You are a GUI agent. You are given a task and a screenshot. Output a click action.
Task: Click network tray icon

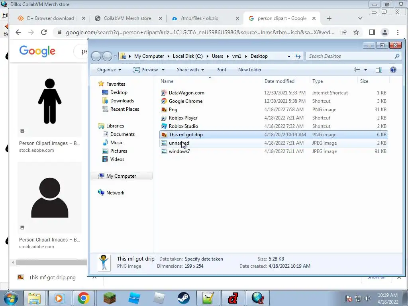(x=358, y=299)
